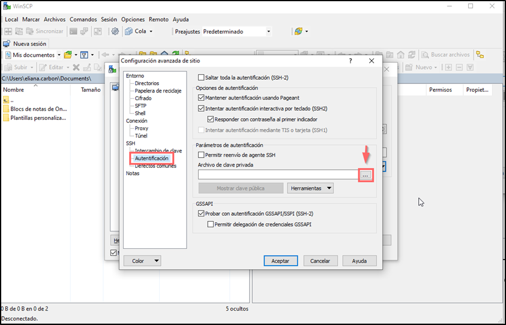The height and width of the screenshot is (325, 506).
Task: Open the Herramientas dropdown button
Action: pyautogui.click(x=310, y=188)
